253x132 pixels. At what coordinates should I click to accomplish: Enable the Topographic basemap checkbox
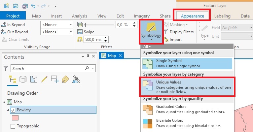click(13, 126)
